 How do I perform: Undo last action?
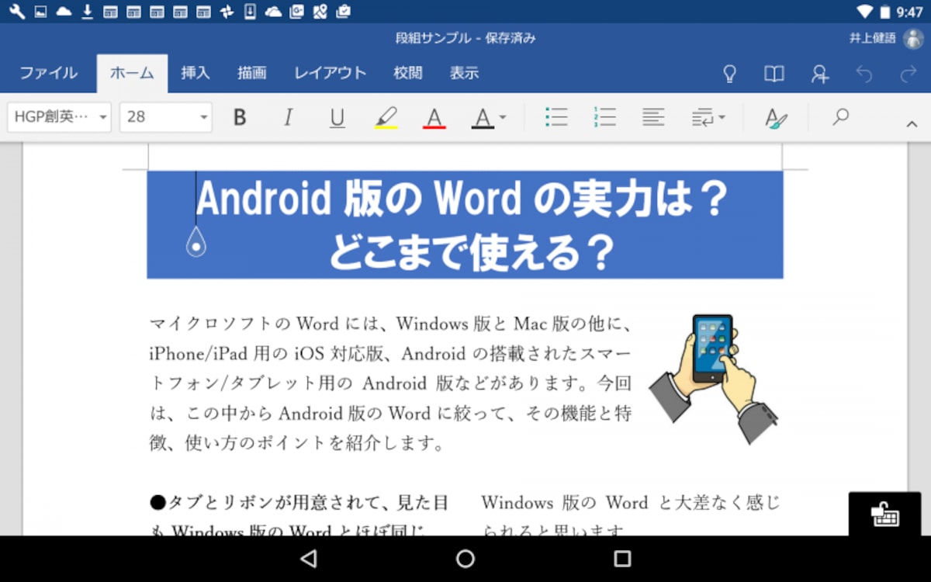864,74
